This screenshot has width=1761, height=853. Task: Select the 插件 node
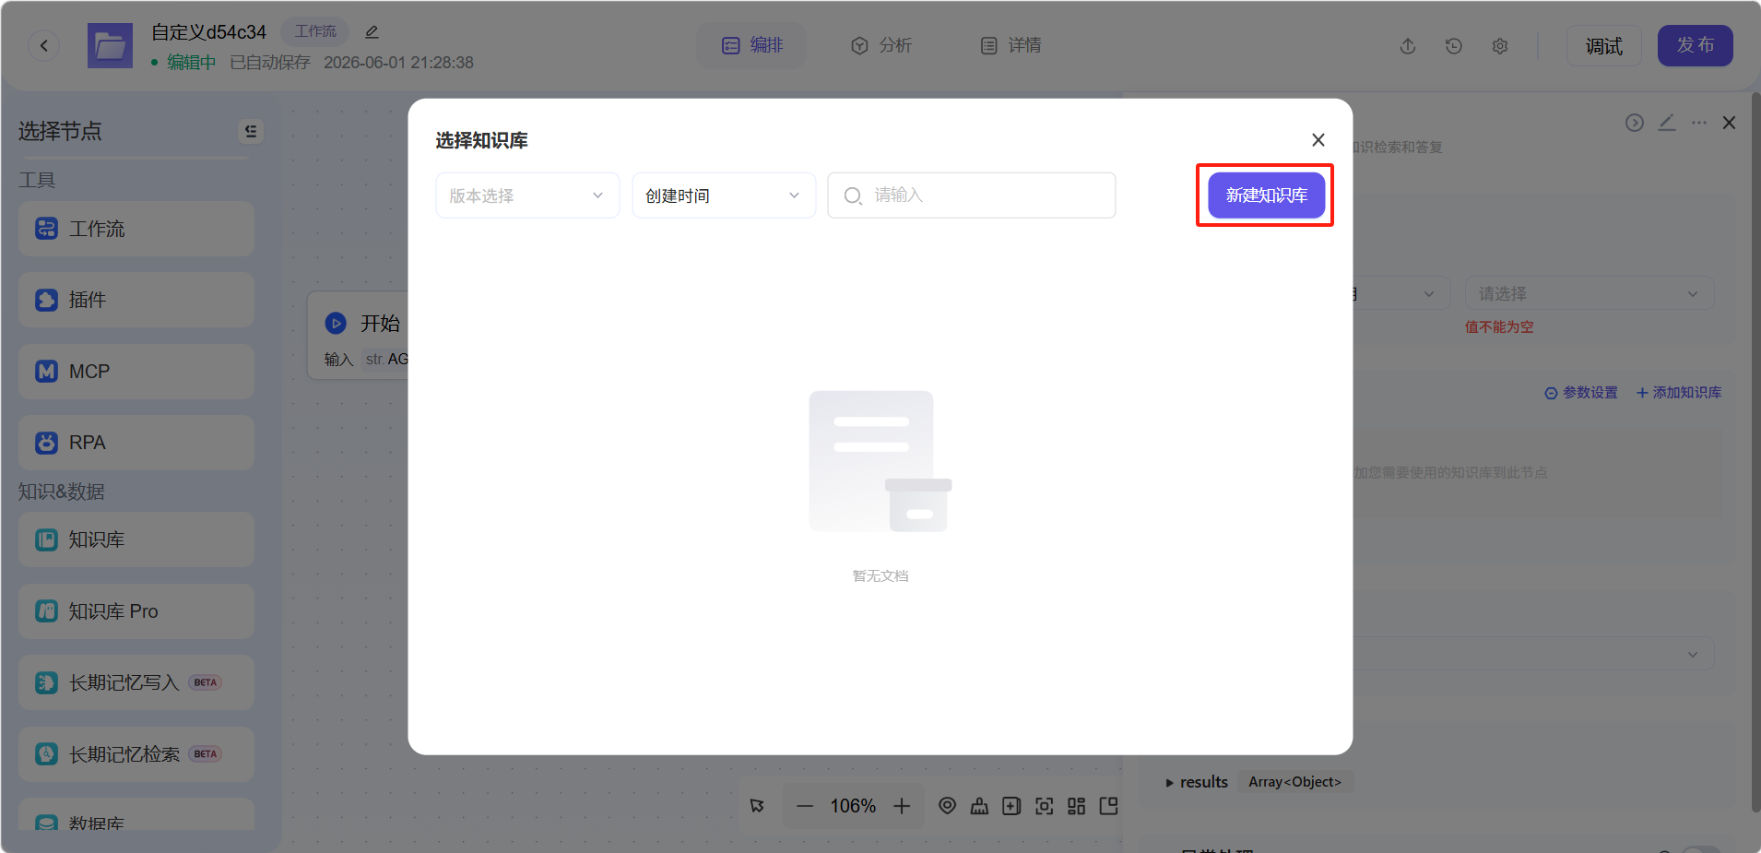[x=136, y=300]
